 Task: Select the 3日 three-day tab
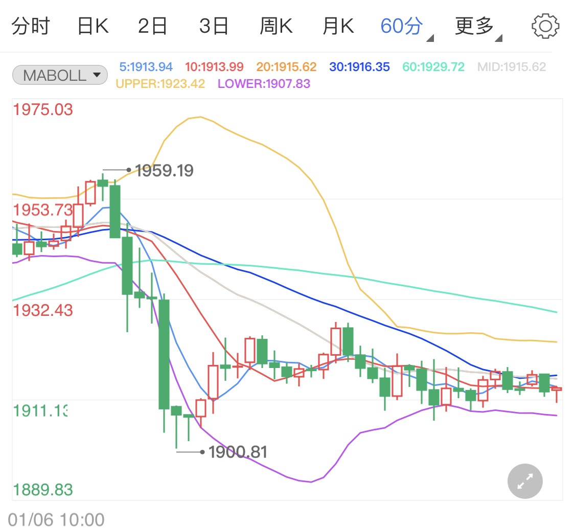214,26
